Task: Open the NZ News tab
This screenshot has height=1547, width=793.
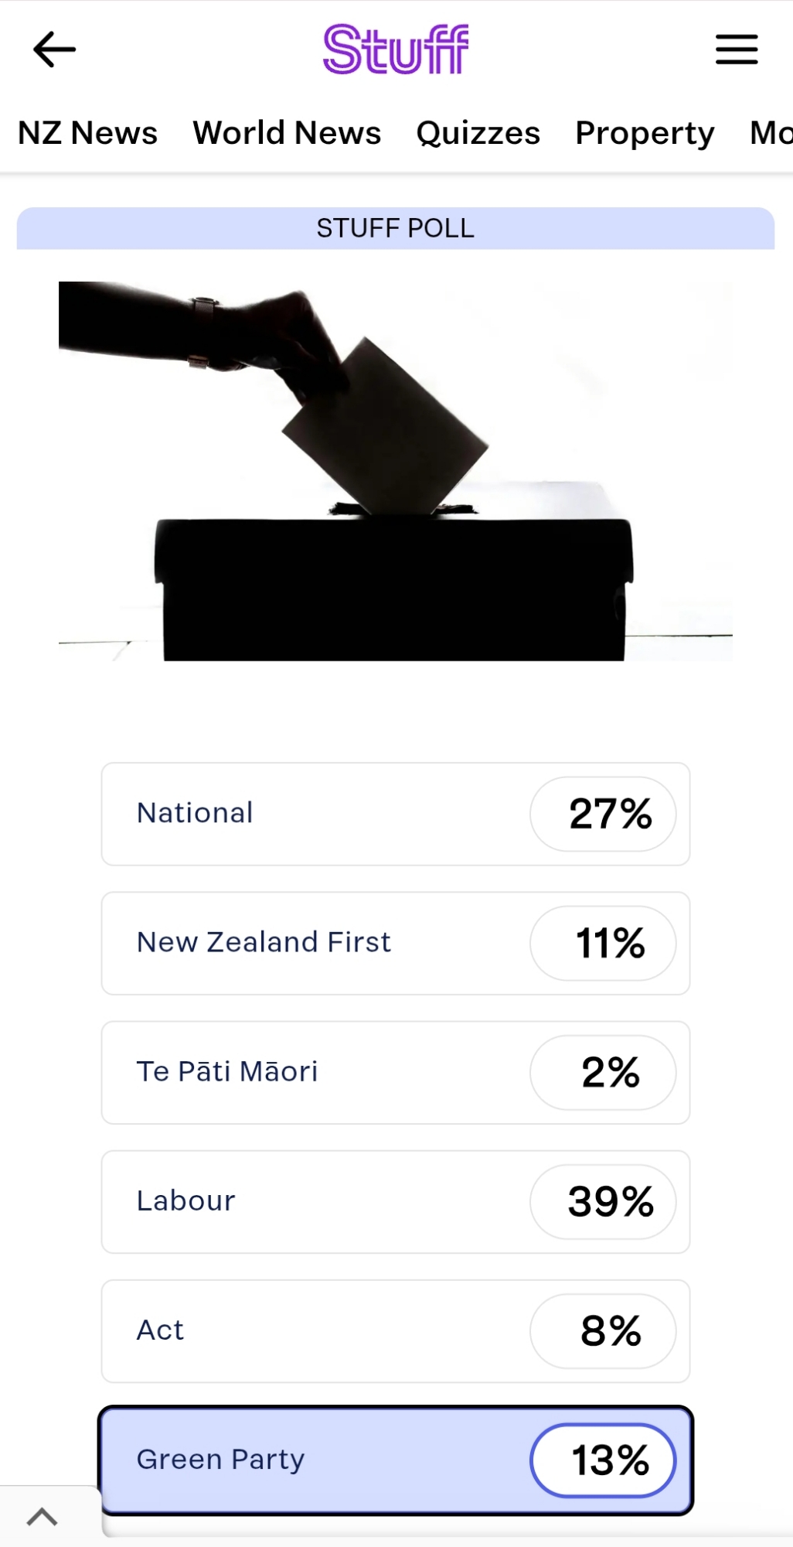Action: (87, 133)
